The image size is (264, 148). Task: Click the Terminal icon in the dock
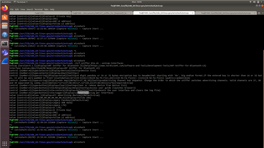pyautogui.click(x=5, y=44)
